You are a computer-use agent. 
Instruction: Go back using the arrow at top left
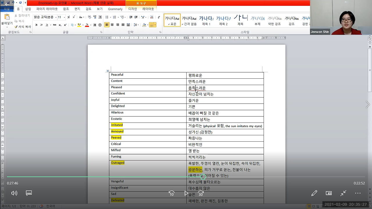point(7,4)
